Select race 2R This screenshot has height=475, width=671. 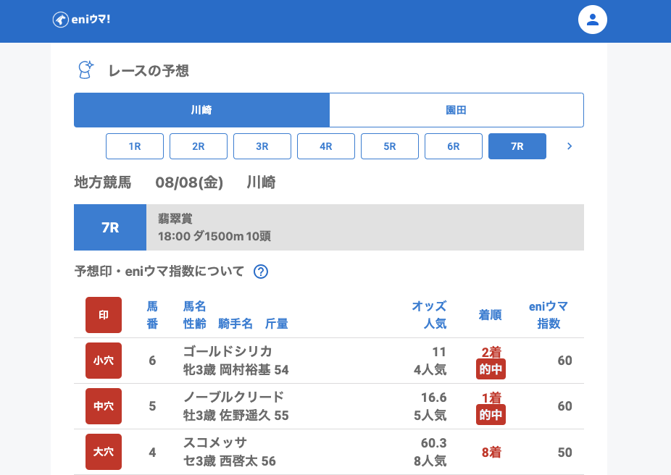(199, 146)
